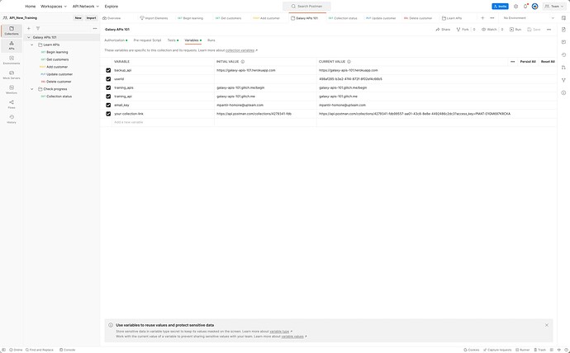Click the Import button
The image size is (570, 353).
(x=91, y=18)
